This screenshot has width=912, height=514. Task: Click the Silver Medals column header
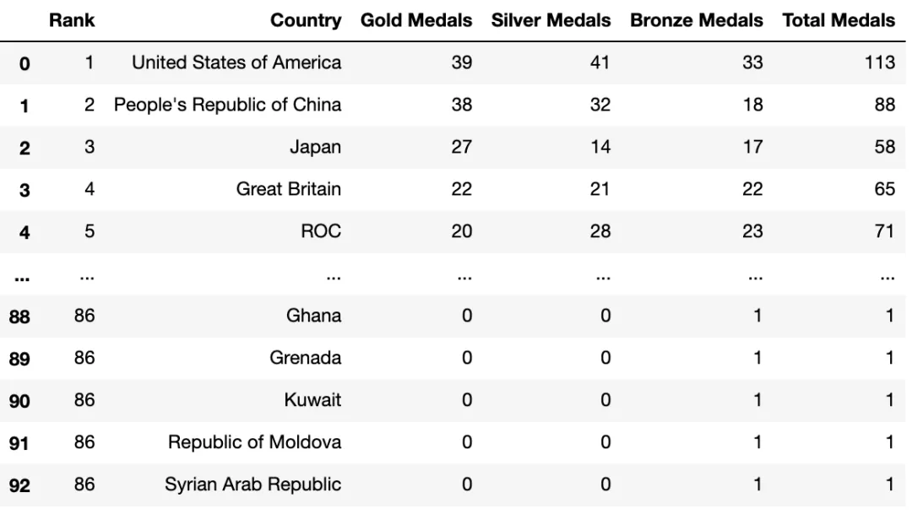coord(551,20)
